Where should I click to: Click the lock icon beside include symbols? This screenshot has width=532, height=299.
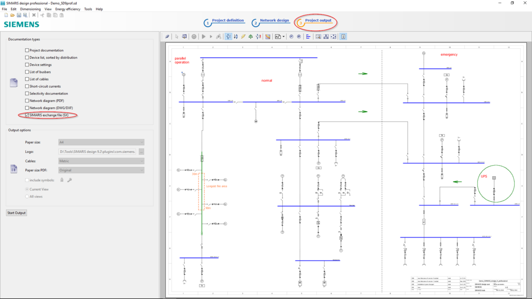[62, 180]
